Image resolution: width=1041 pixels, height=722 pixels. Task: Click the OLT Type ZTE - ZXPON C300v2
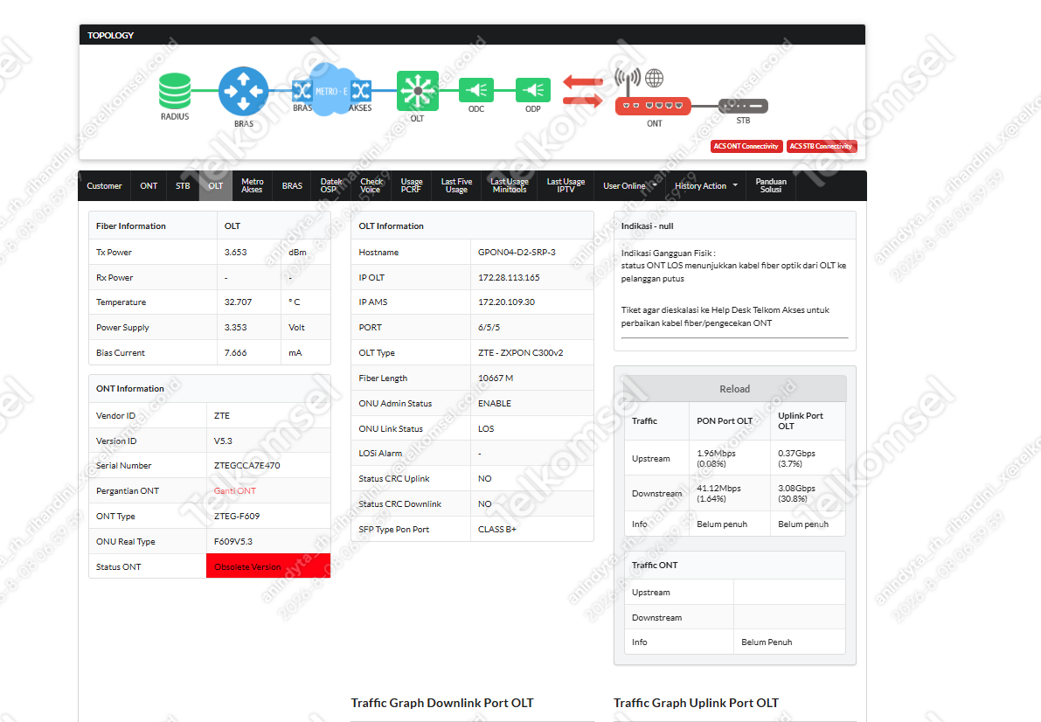pyautogui.click(x=521, y=353)
